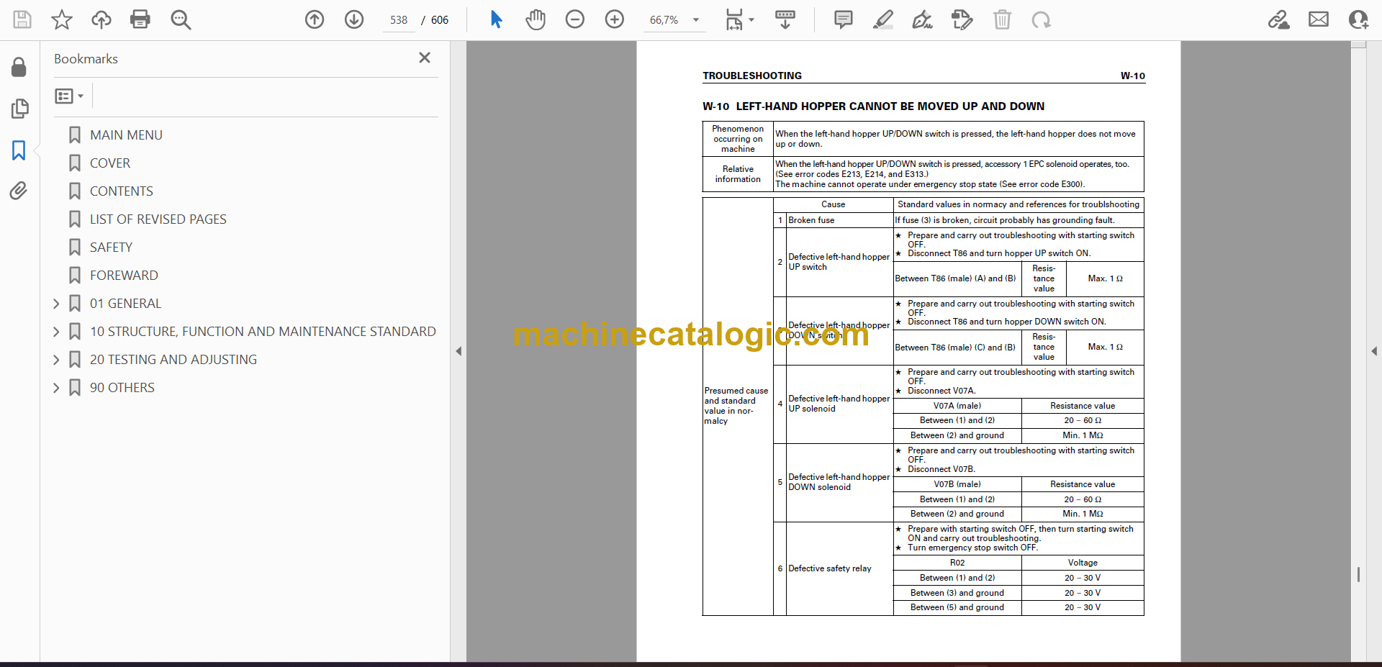Expand the 20 TESTING AND ADJUSTING bookmark
The image size is (1382, 667).
click(x=56, y=360)
